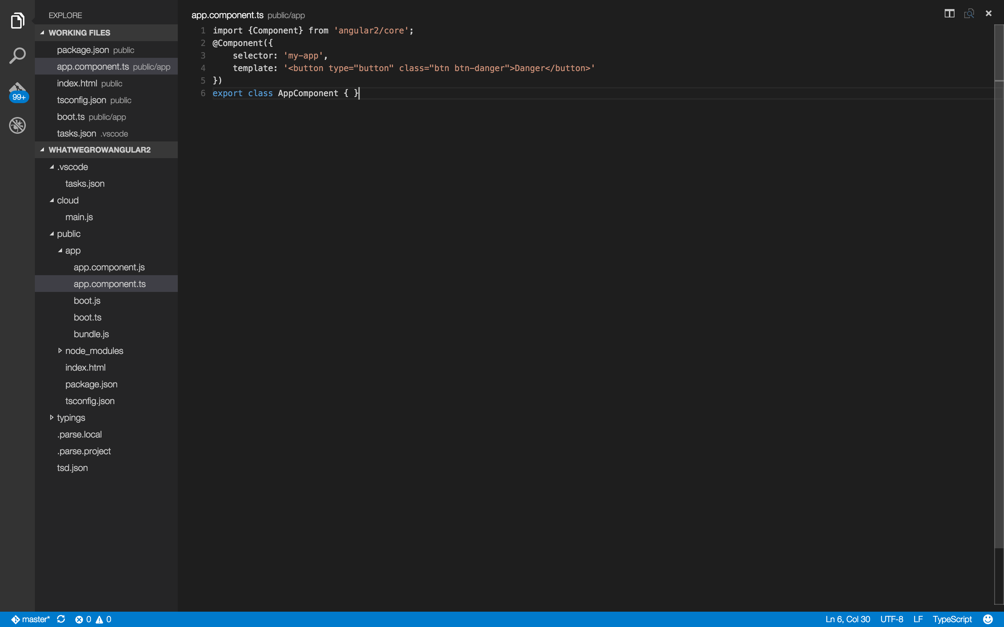Open the Debug view icon
The height and width of the screenshot is (627, 1004).
(17, 125)
